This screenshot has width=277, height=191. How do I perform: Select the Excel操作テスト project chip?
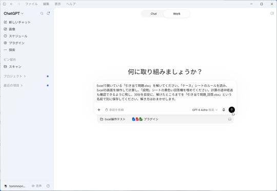(113, 119)
